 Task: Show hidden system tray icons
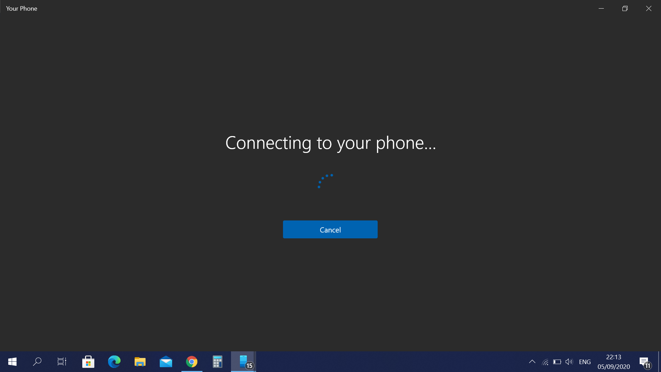coord(532,362)
